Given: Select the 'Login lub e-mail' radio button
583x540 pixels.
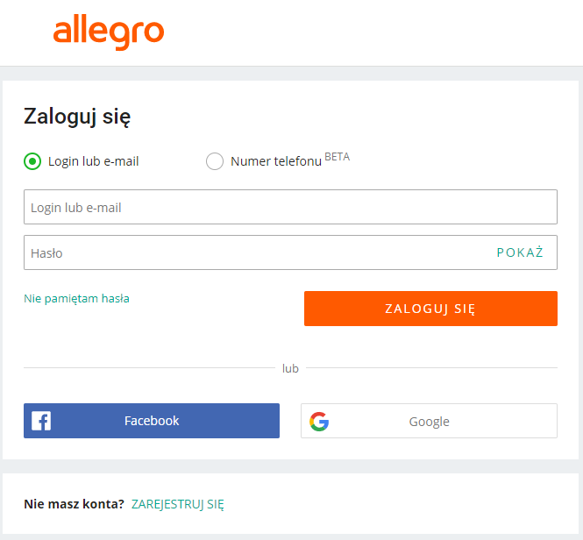Looking at the screenshot, I should pyautogui.click(x=32, y=161).
